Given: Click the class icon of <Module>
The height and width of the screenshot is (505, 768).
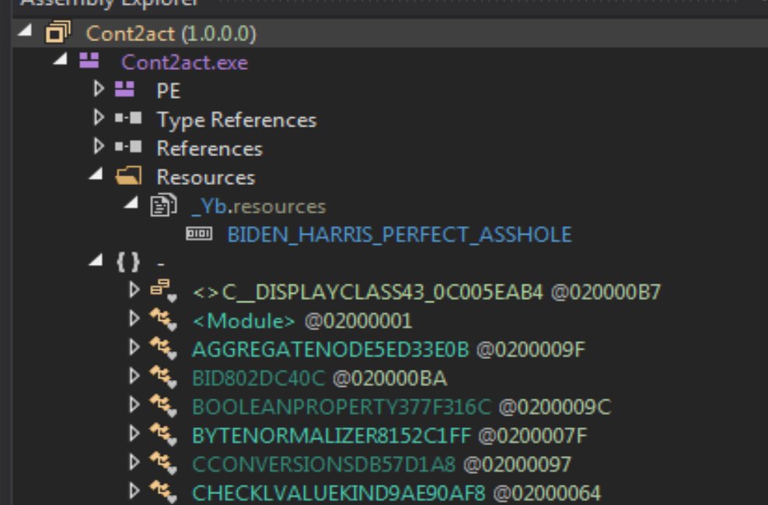Looking at the screenshot, I should [163, 320].
